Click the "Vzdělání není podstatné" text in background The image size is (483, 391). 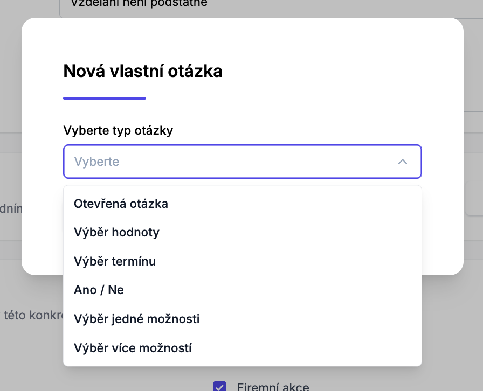(138, 4)
